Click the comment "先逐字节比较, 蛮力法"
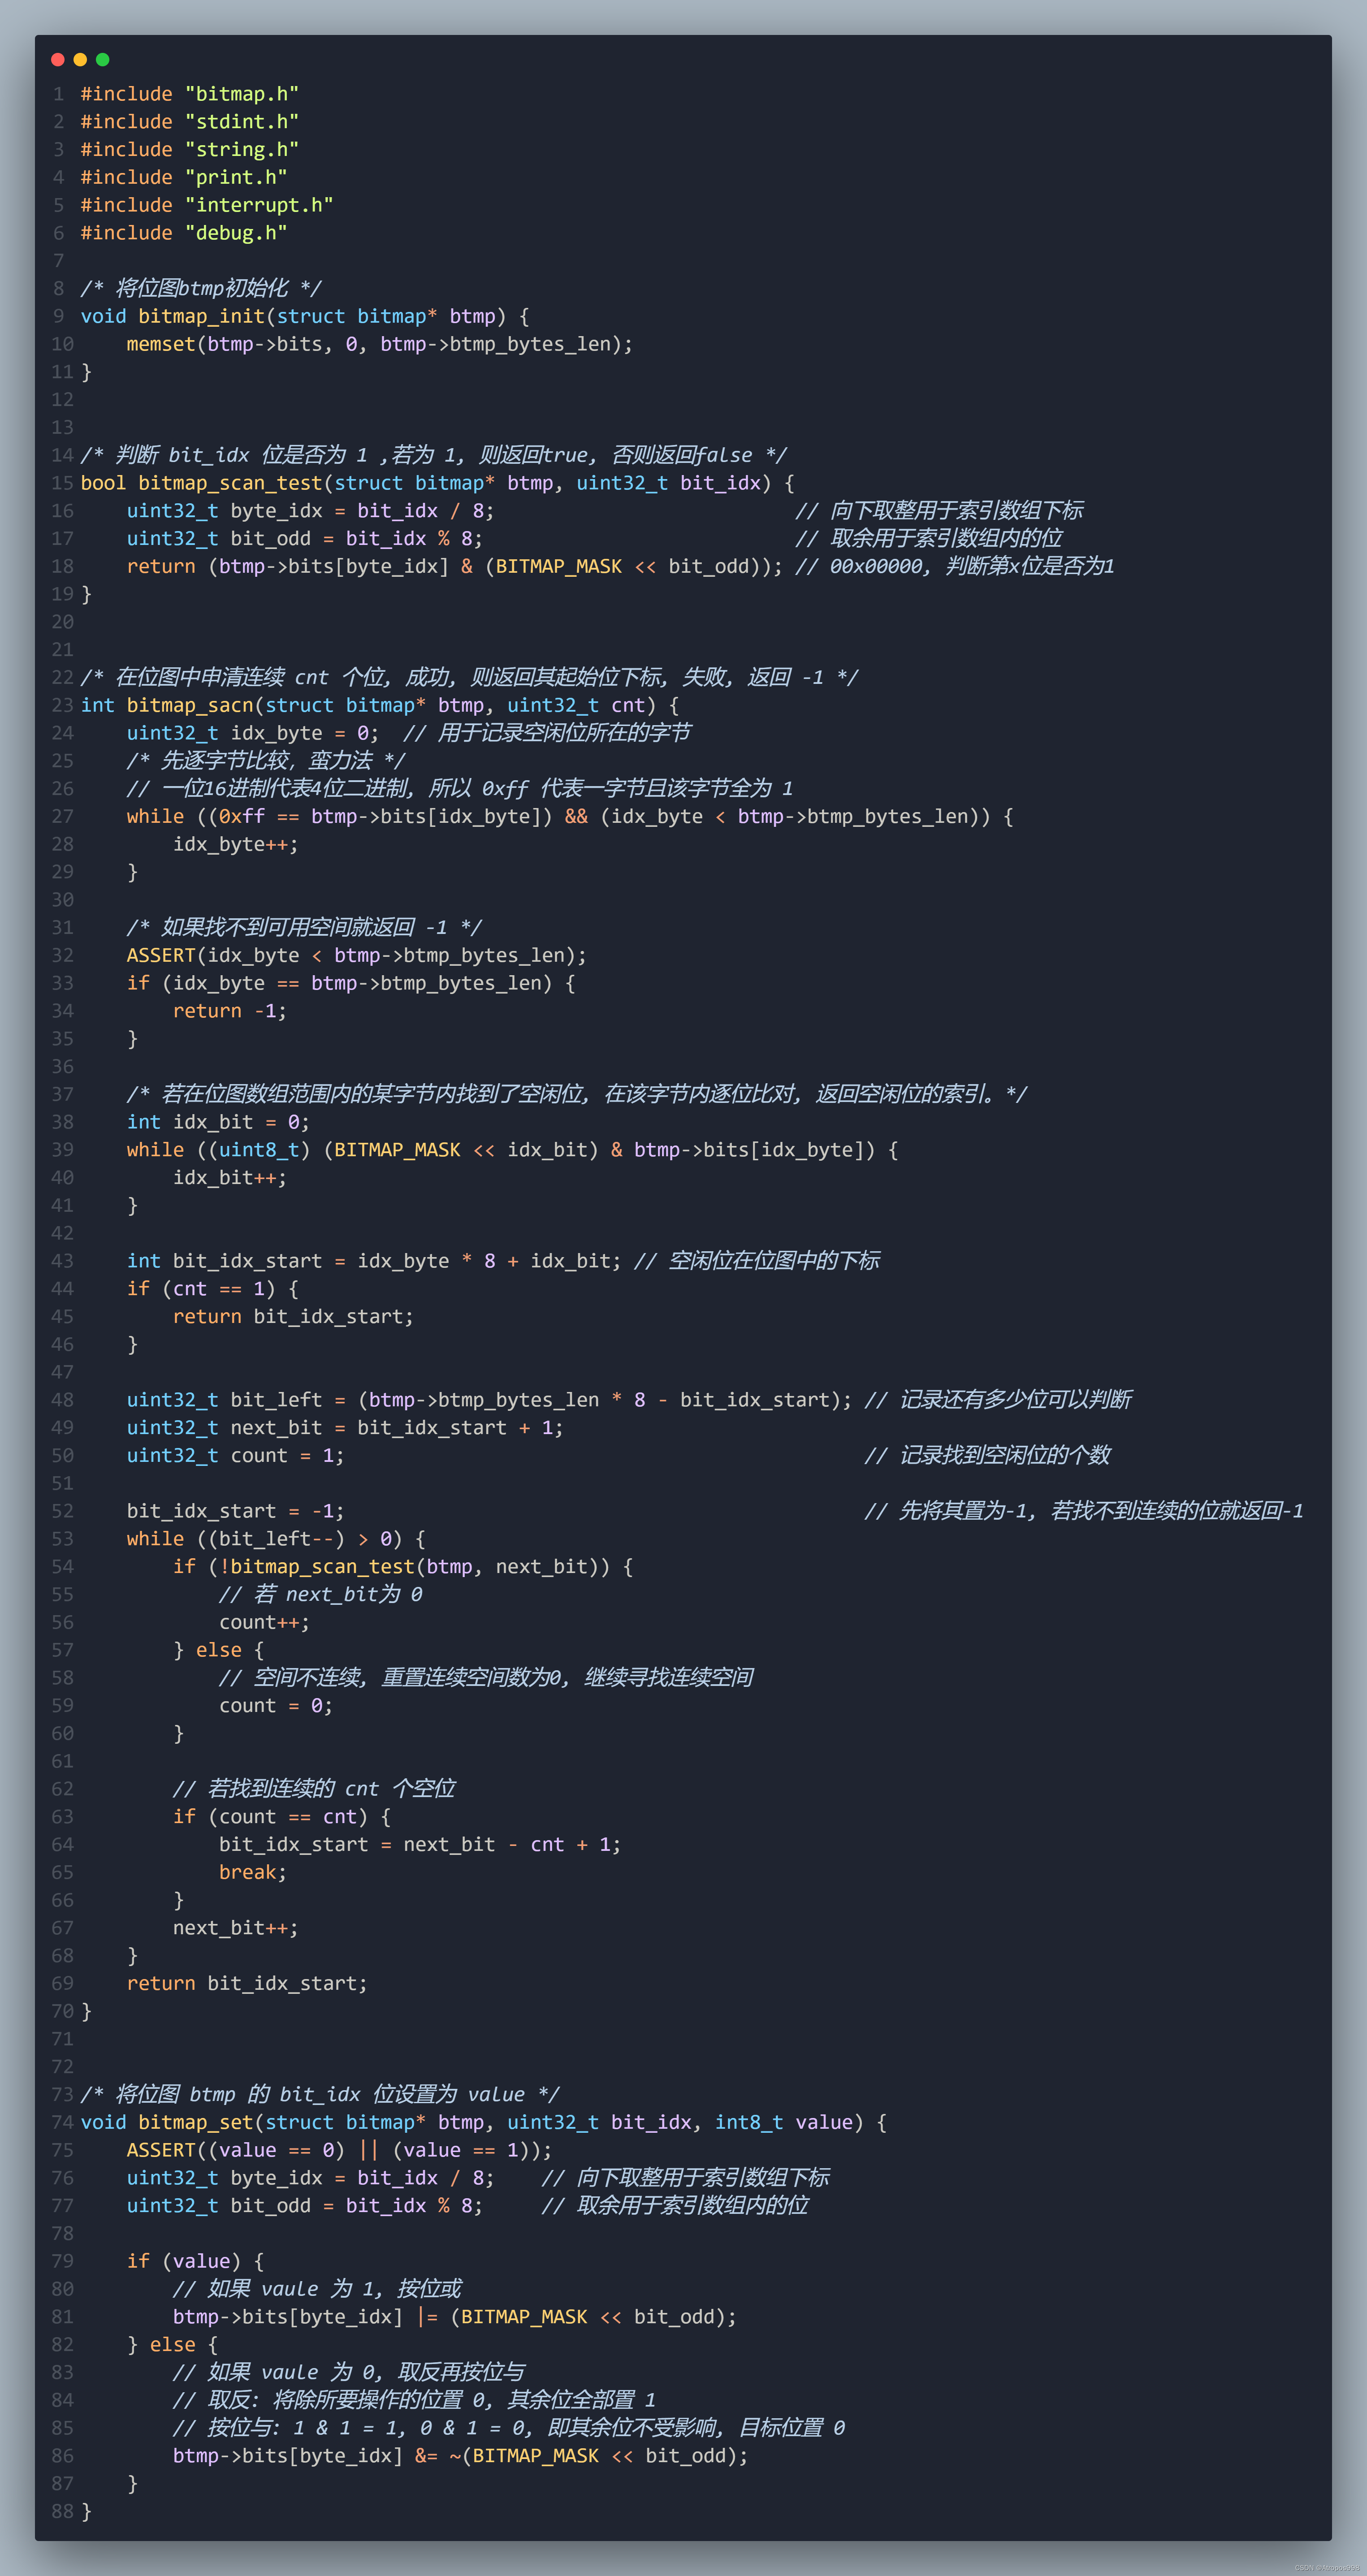The width and height of the screenshot is (1367, 2576). tap(265, 761)
